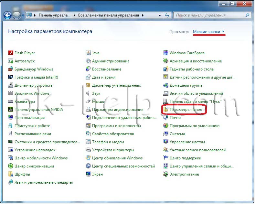Click the Почта mail icon
Viewport: 255px width, 204px height.
tap(166, 118)
